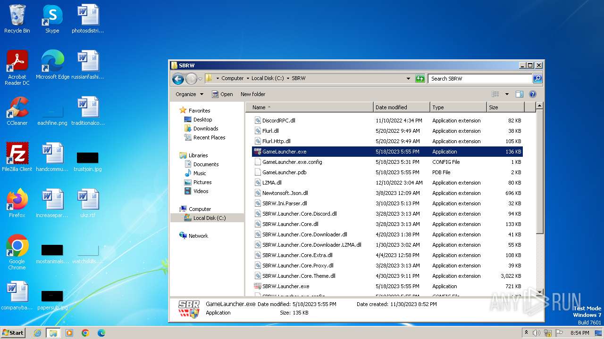The image size is (604, 339).
Task: Open the Start menu
Action: [x=13, y=333]
